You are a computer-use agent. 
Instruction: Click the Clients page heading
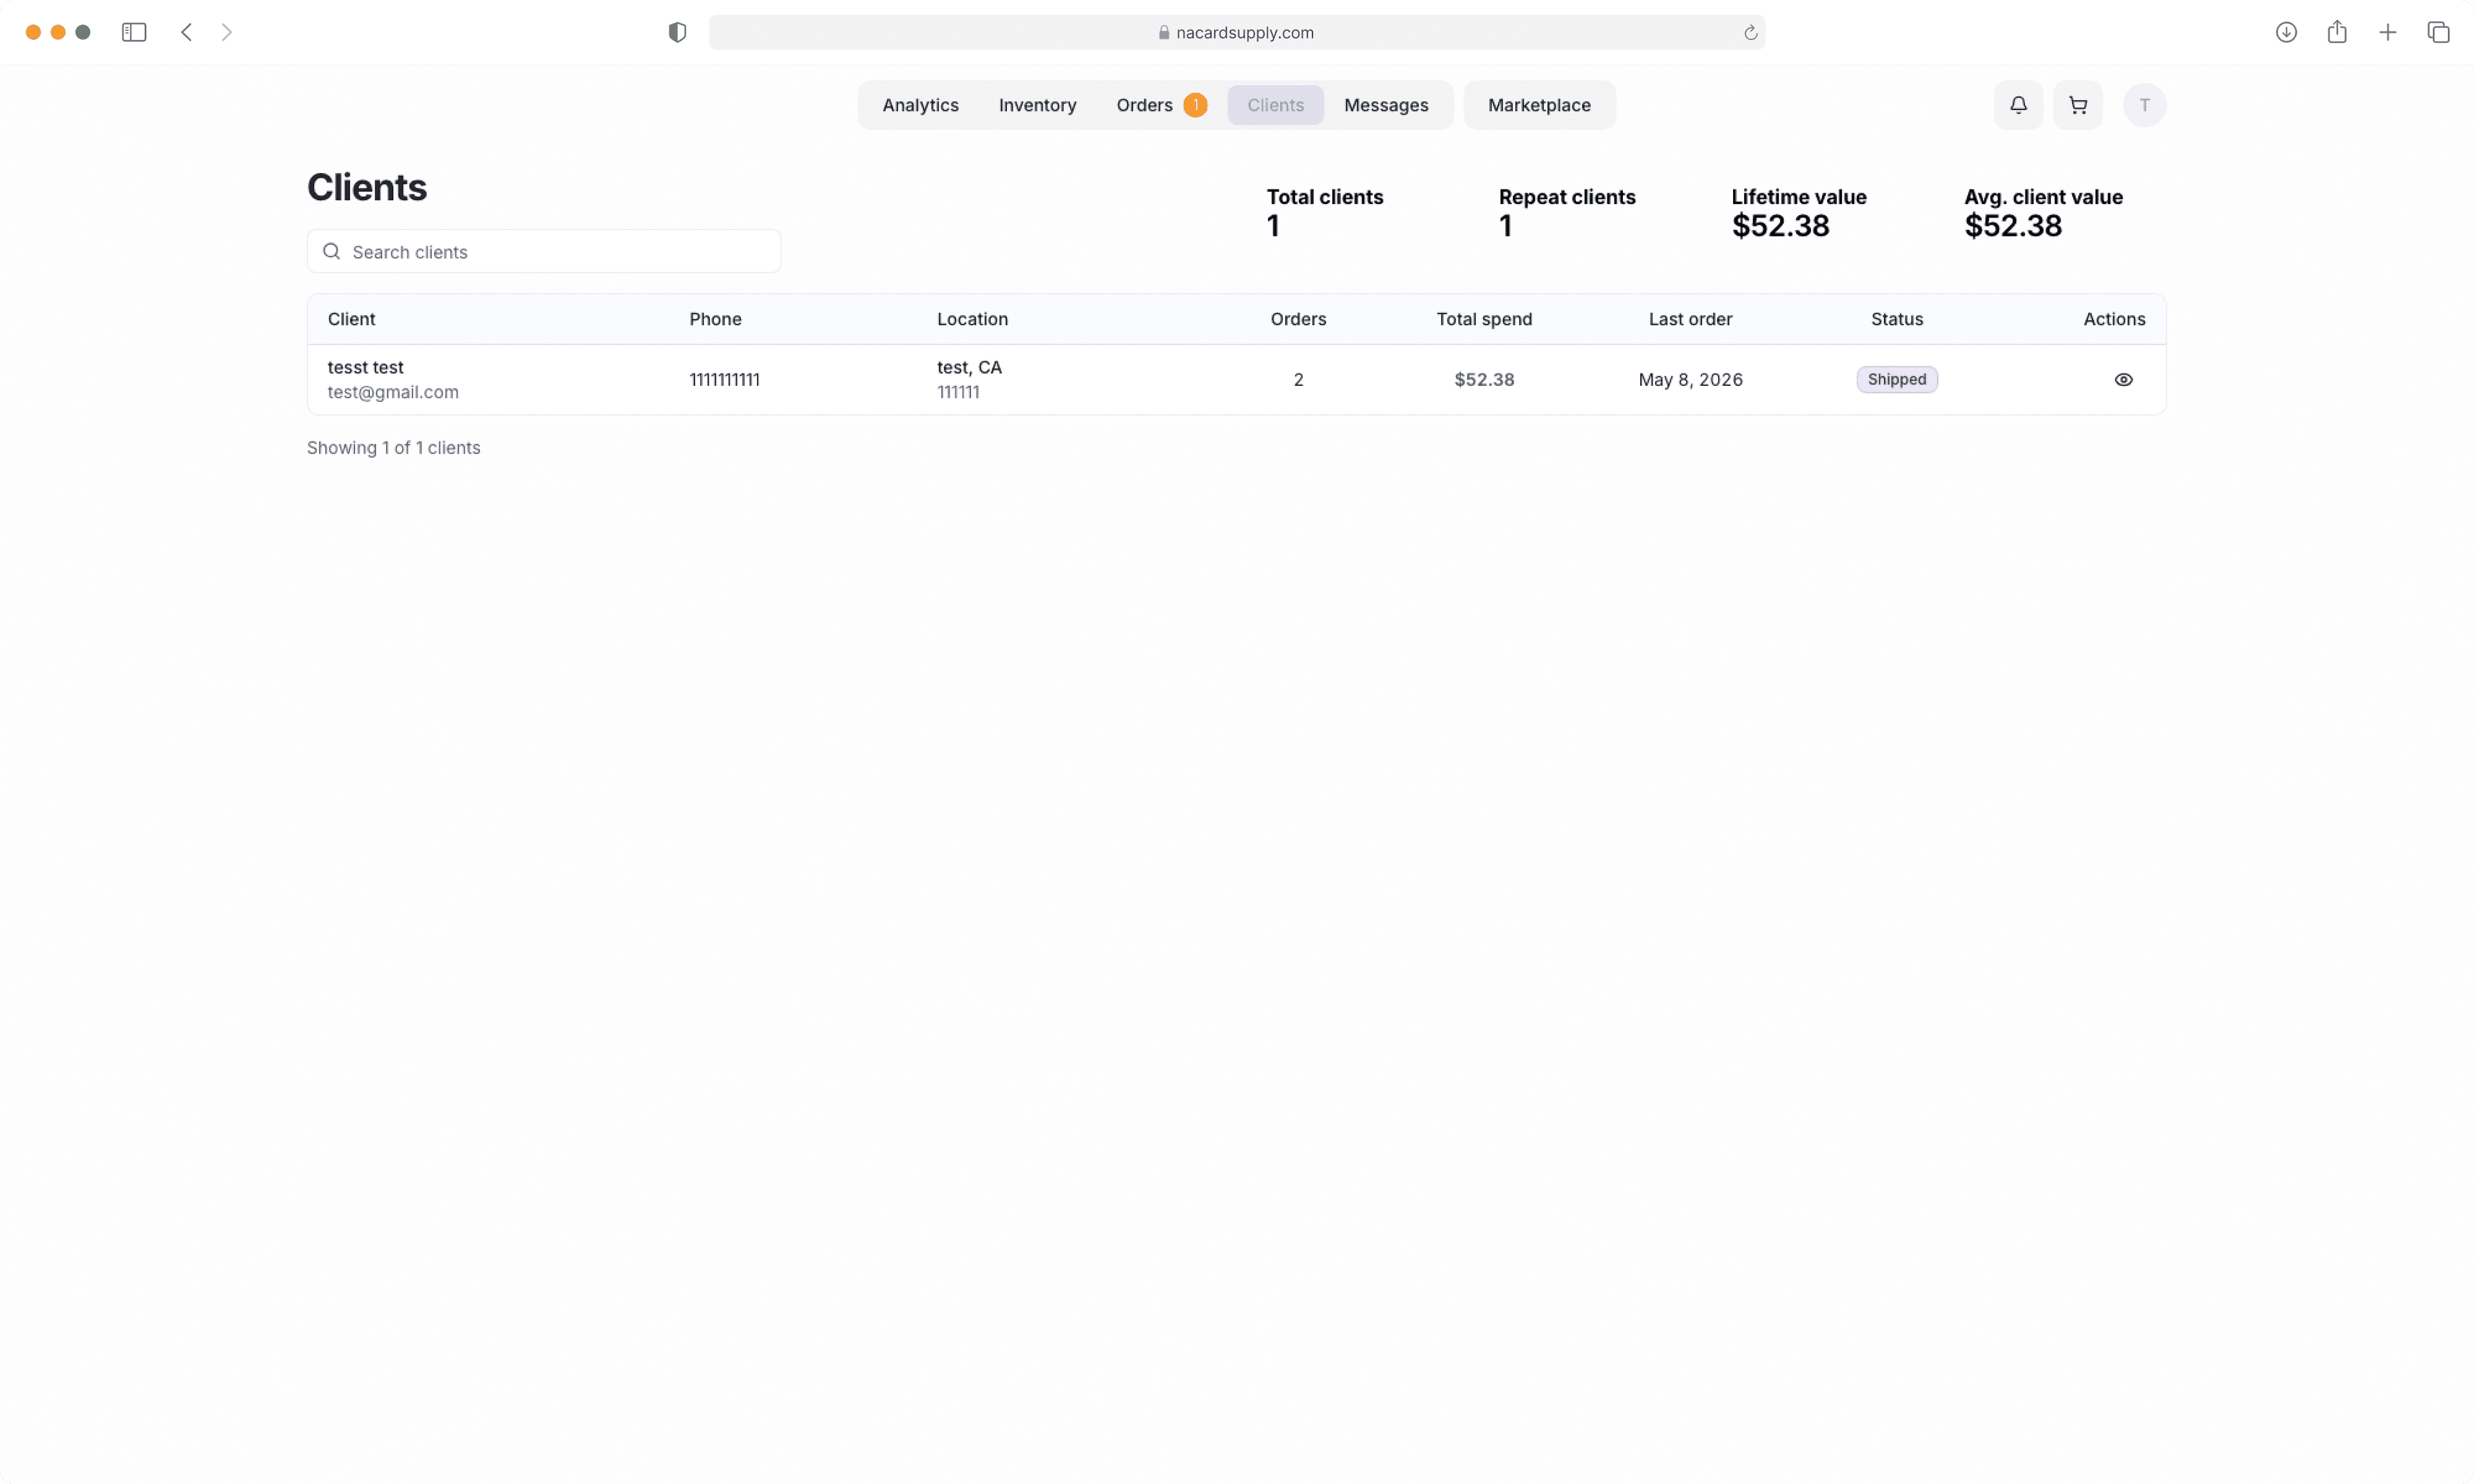click(x=367, y=187)
